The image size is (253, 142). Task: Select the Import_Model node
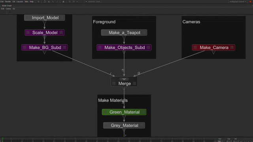pyautogui.click(x=45, y=18)
